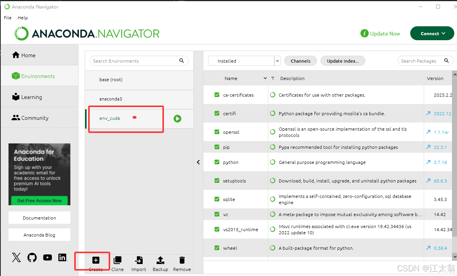Collapse the environments panel with left chevron
457x276 pixels.
point(198,162)
